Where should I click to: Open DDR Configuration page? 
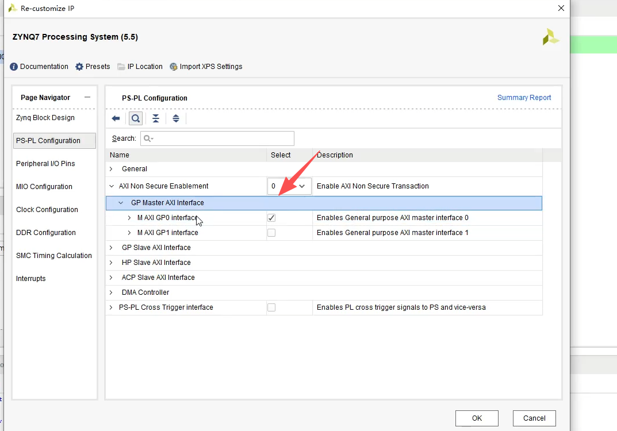point(46,232)
